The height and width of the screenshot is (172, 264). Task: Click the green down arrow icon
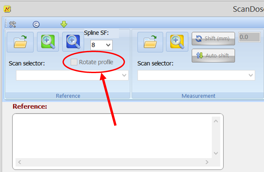click(x=64, y=24)
